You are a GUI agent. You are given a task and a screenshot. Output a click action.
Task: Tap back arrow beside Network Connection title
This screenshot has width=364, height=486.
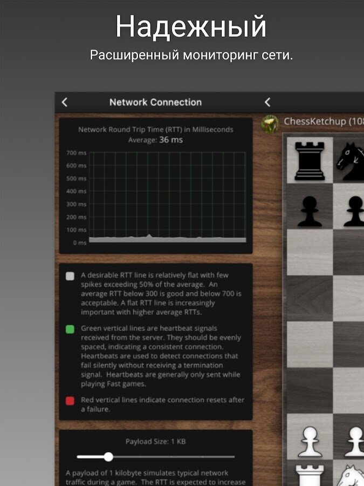[x=65, y=102]
